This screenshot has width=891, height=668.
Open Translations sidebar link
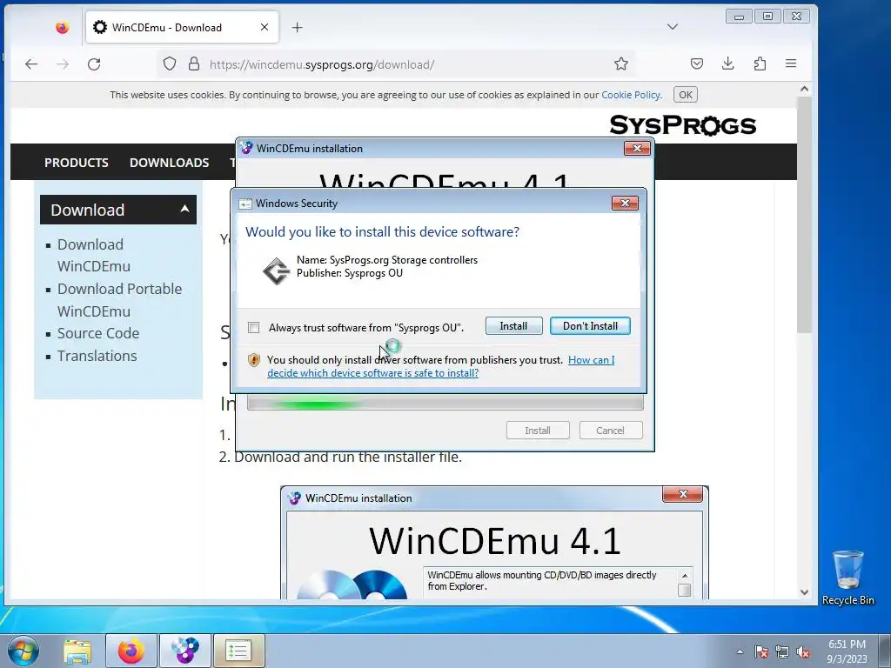97,356
